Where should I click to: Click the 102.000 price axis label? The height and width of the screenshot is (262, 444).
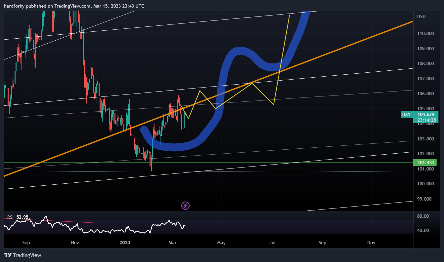point(425,154)
